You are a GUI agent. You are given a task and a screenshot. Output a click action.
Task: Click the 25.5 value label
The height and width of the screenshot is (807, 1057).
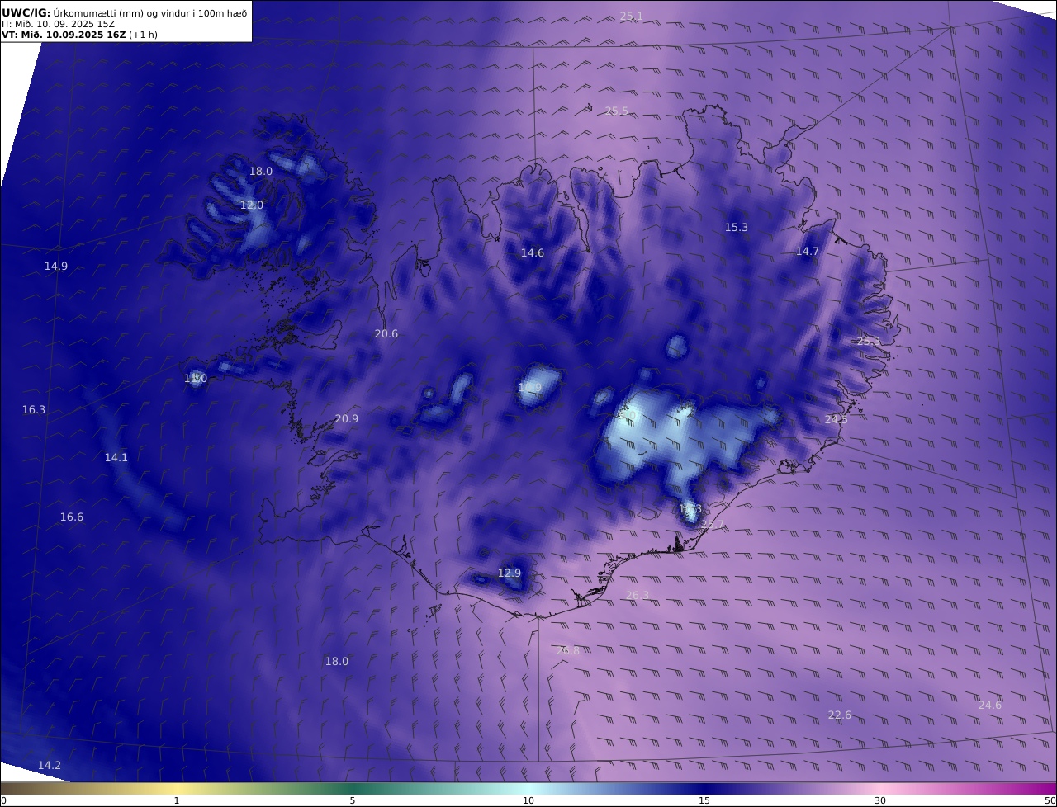[x=616, y=111]
